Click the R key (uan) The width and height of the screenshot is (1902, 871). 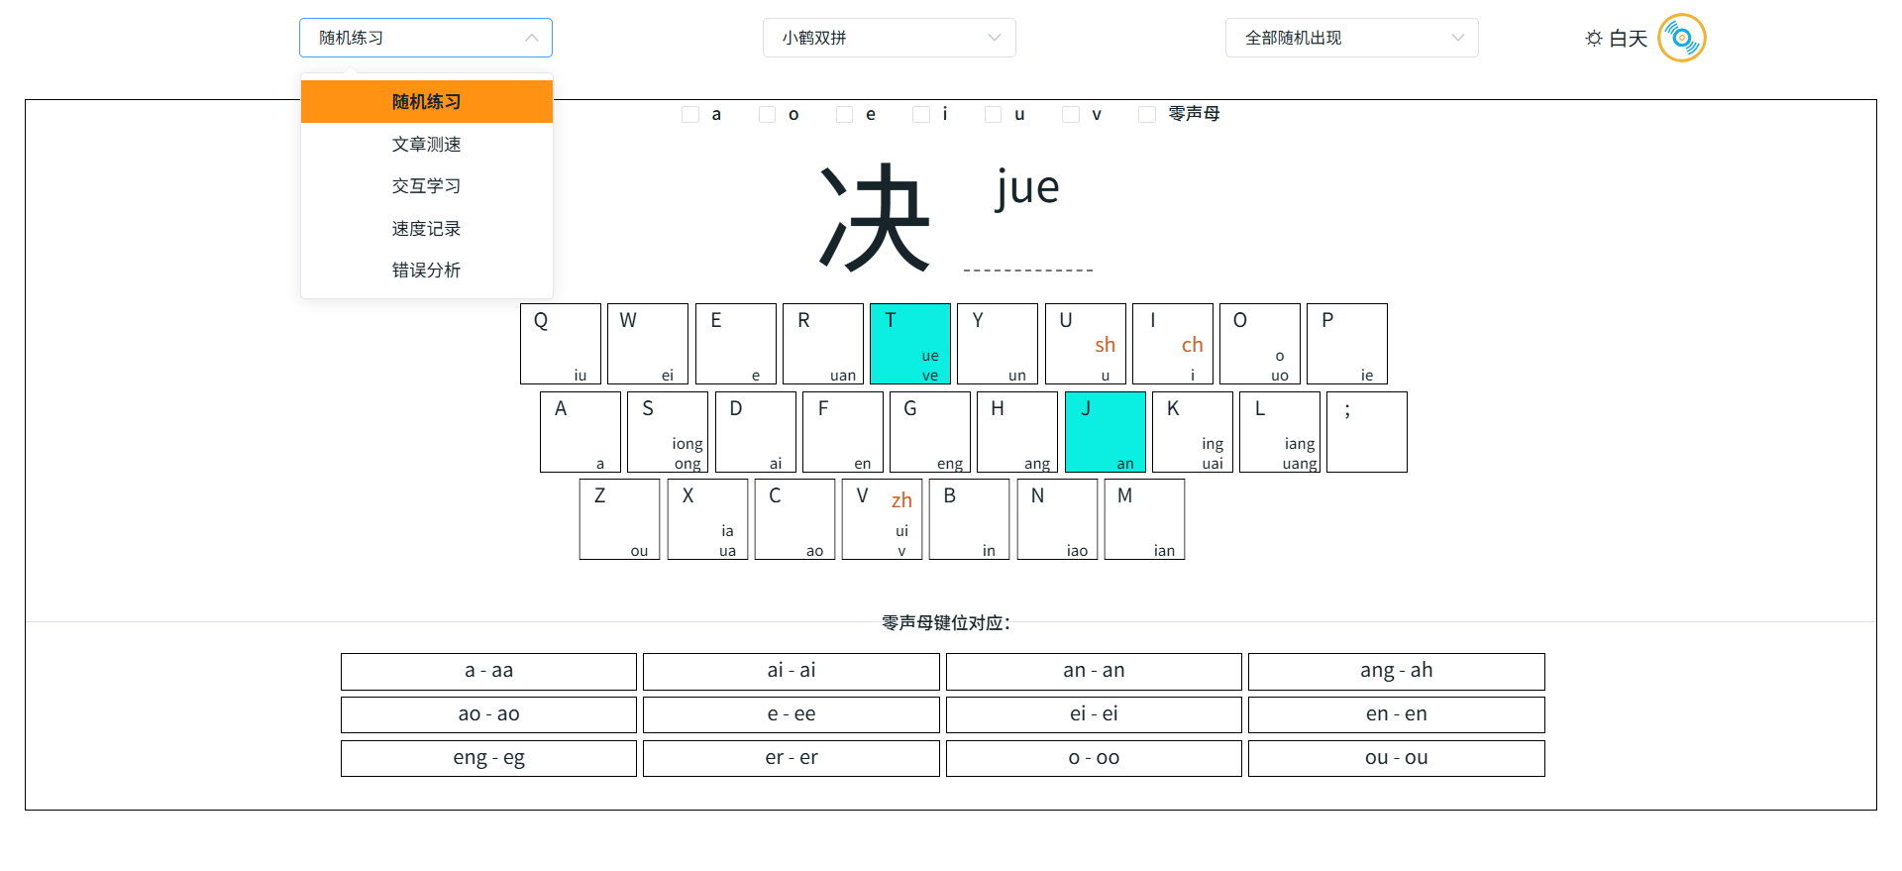click(823, 344)
